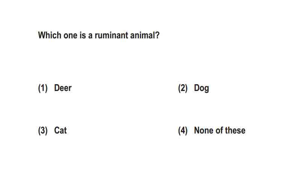Click the word of in option four
The height and width of the screenshot is (188, 282).
220,130
